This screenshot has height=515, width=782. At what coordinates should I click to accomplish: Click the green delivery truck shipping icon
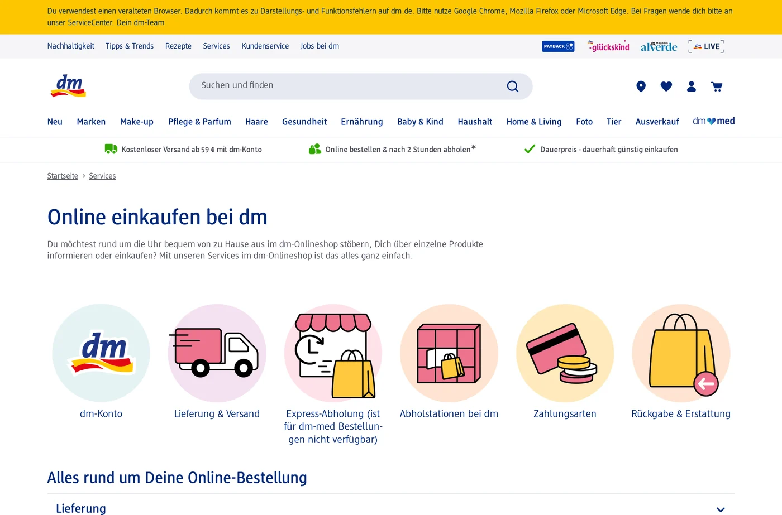(111, 149)
